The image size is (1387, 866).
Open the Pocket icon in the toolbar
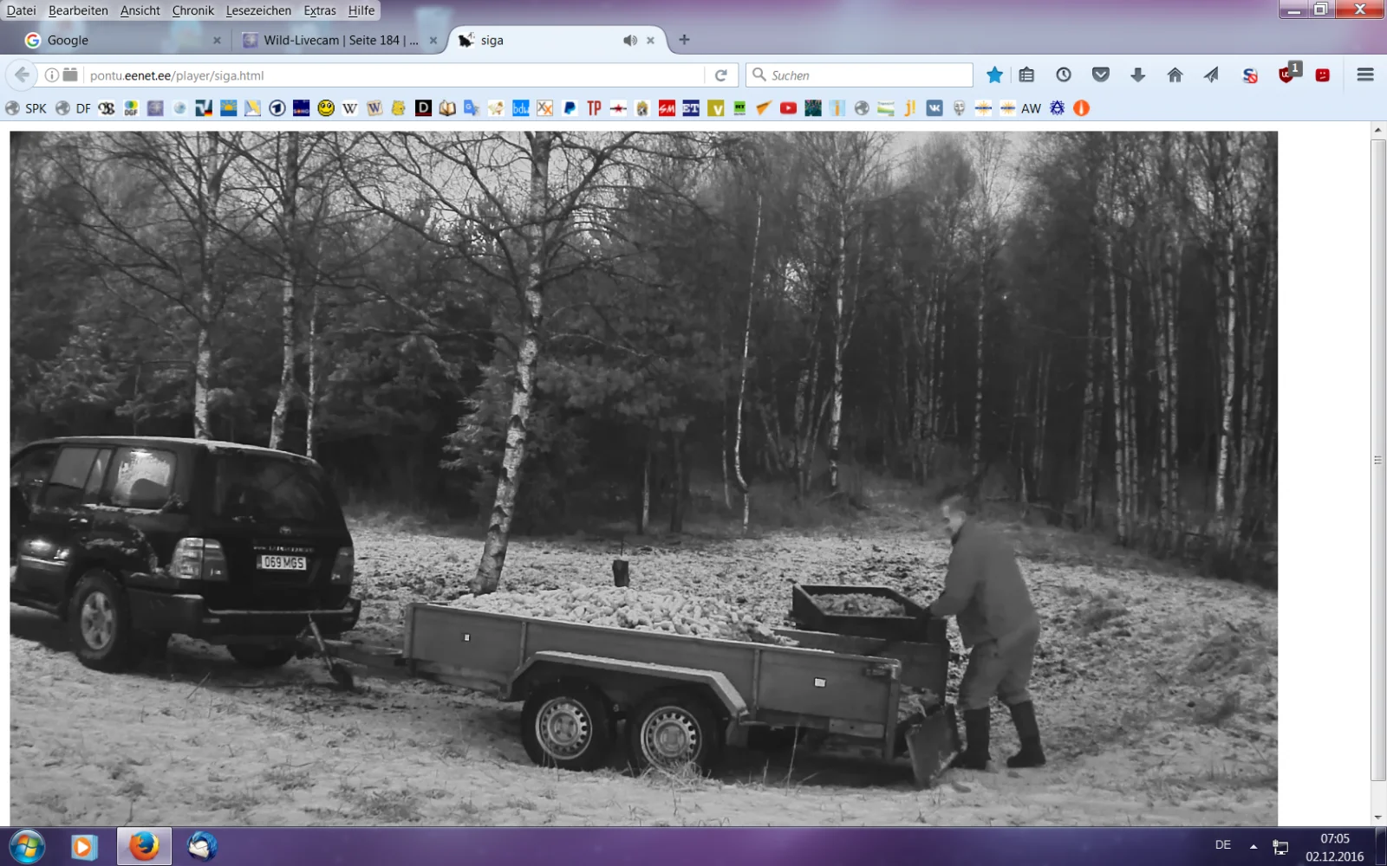[1100, 75]
